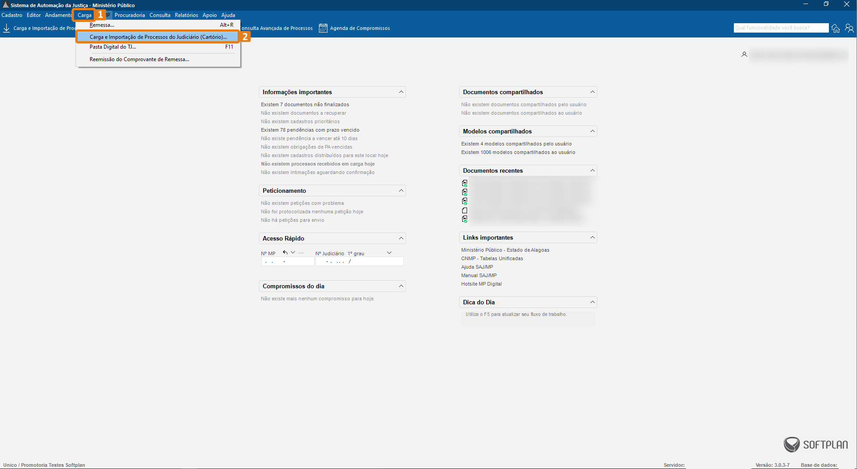Click the undo arrow icon beside Nº MP

(x=285, y=253)
